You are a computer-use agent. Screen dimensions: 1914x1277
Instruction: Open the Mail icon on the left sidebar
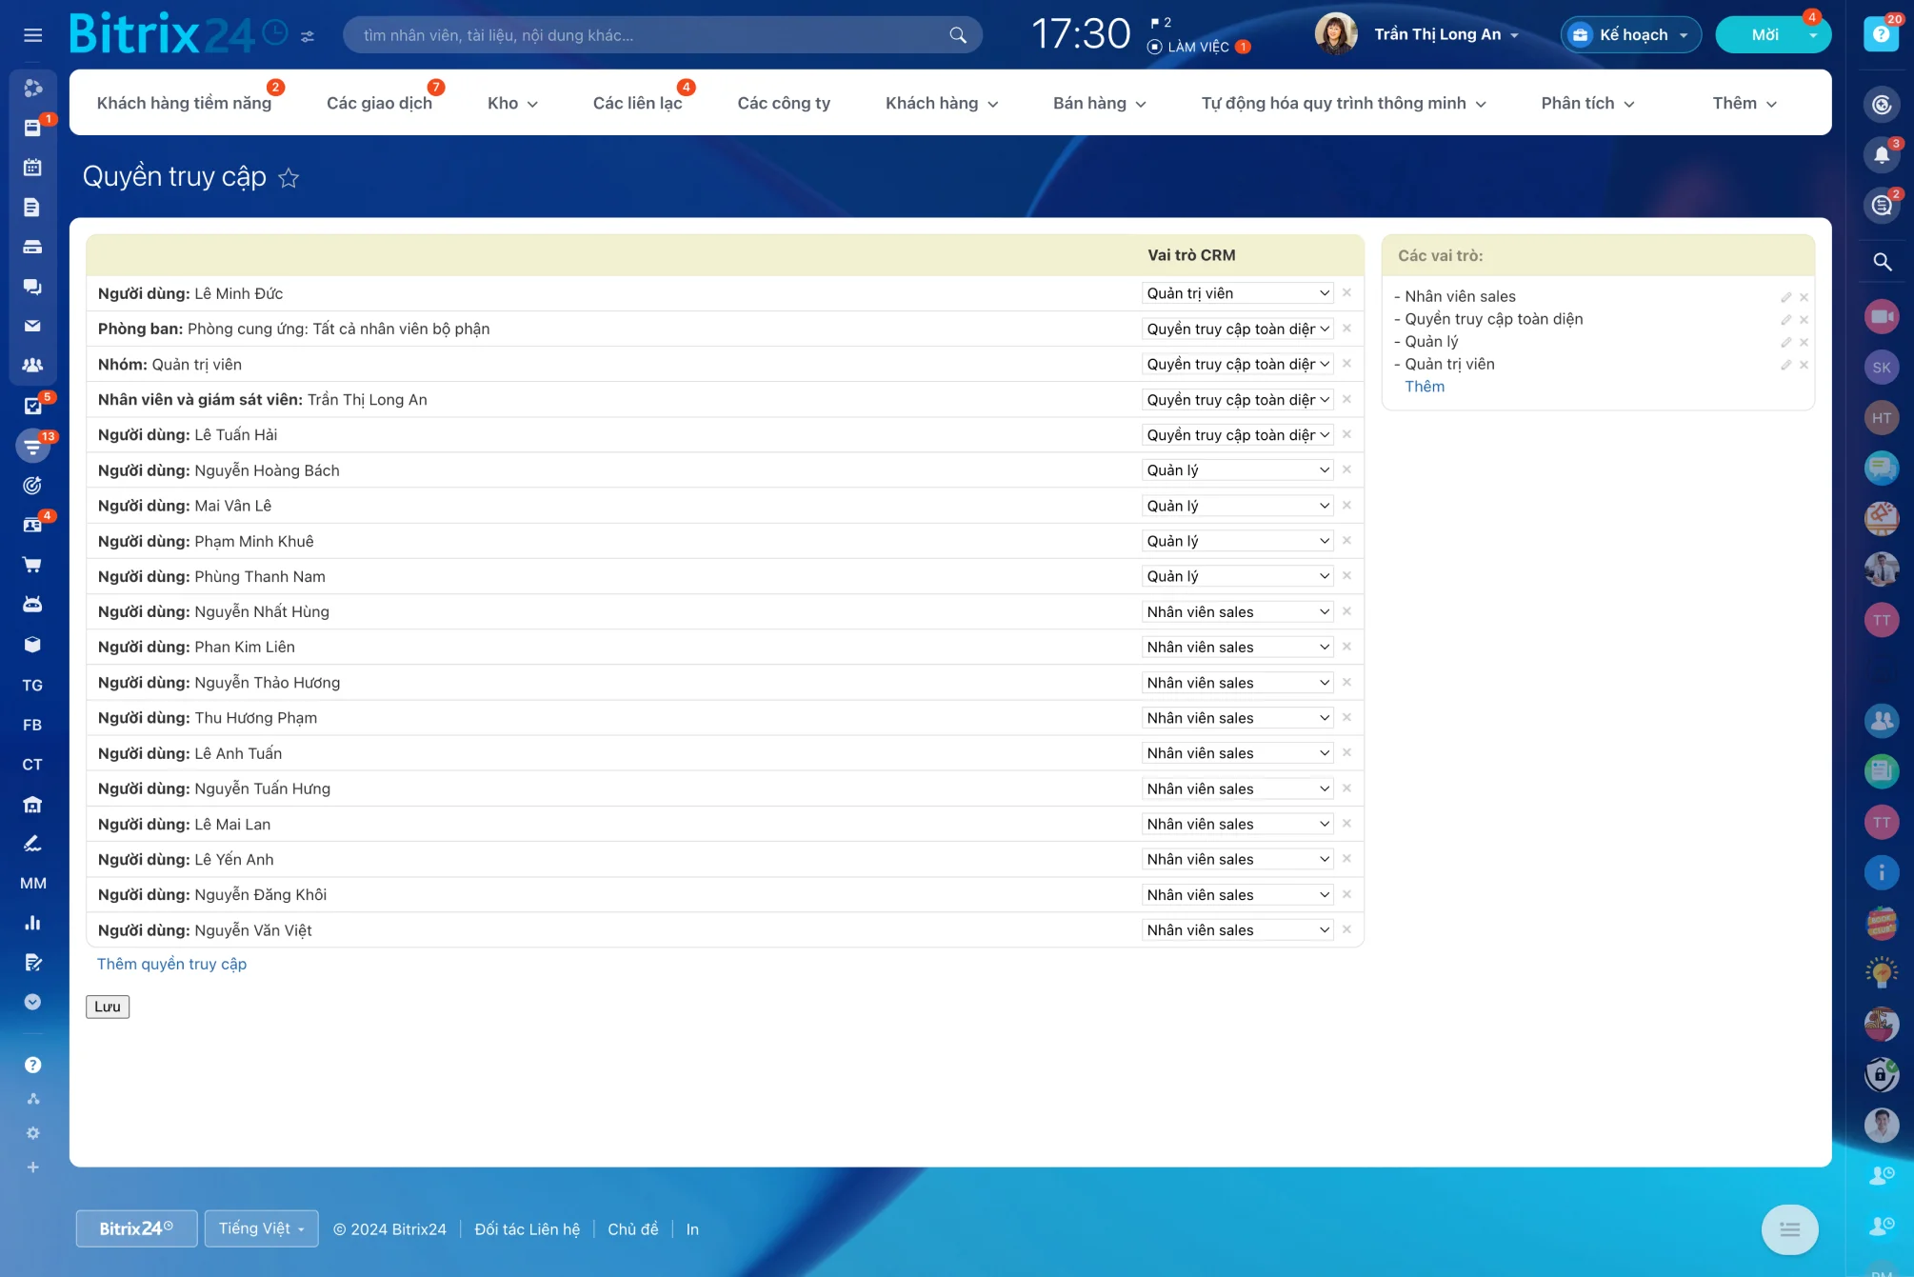point(33,326)
